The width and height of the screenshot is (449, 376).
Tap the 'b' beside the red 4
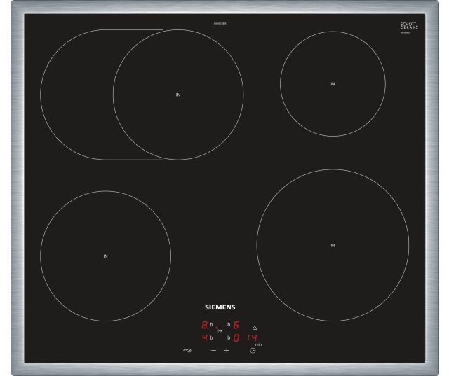[x=211, y=337]
